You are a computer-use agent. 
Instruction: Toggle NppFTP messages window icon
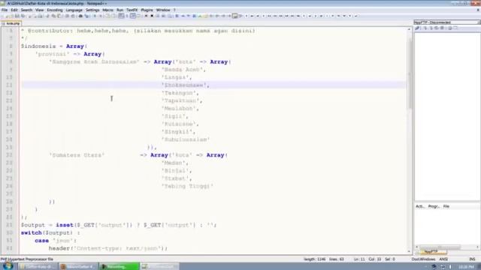point(455,28)
